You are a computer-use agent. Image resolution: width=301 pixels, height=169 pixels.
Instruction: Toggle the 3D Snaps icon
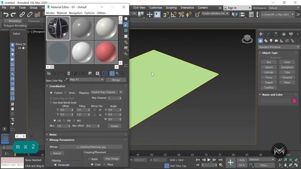click(x=166, y=15)
